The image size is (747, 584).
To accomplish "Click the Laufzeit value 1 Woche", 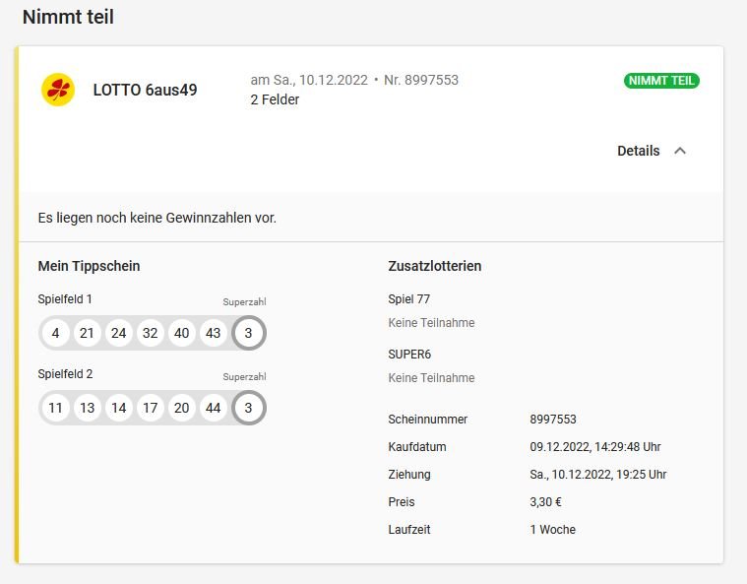I will (553, 530).
